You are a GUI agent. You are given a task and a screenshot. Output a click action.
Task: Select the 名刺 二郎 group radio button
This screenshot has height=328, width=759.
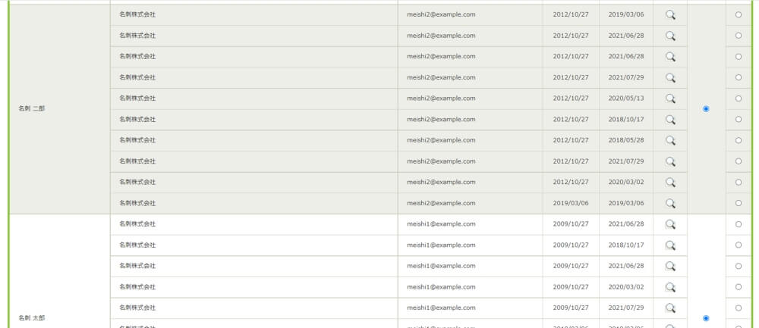706,109
